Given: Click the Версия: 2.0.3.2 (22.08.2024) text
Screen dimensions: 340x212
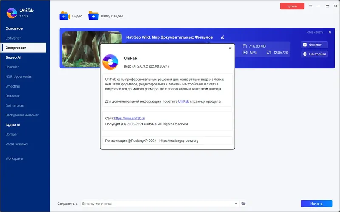Looking at the screenshot, I should pos(146,66).
